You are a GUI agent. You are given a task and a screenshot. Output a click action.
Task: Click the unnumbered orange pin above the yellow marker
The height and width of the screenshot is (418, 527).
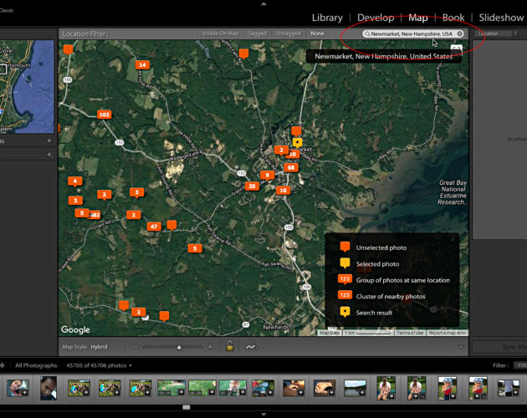pyautogui.click(x=296, y=130)
